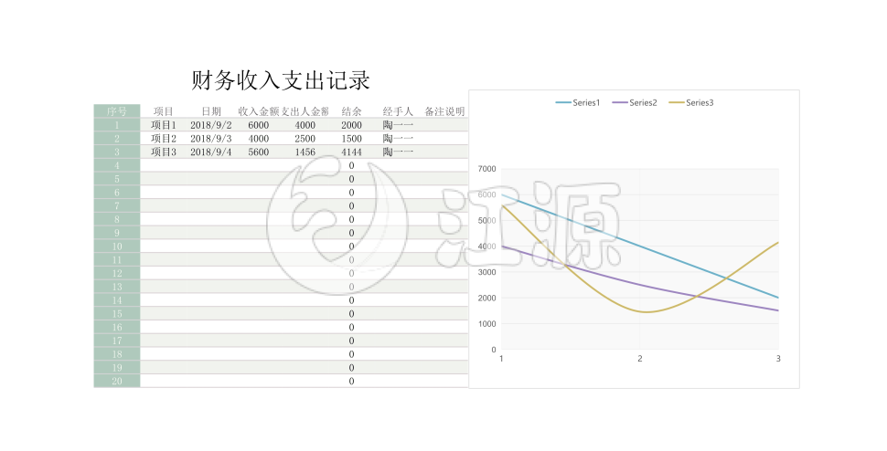The width and height of the screenshot is (887, 451).
Task: Click row number 15 cell
Action: click(x=117, y=314)
